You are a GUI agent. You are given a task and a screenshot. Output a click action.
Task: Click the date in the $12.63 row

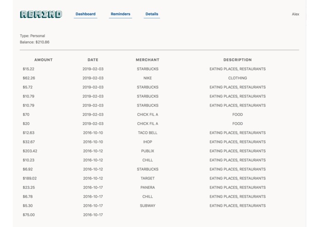coord(93,133)
